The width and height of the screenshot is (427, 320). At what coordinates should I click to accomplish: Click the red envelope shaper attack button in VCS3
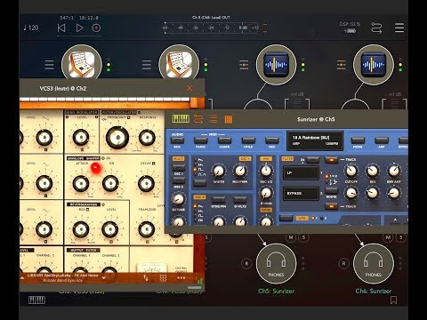point(96,168)
